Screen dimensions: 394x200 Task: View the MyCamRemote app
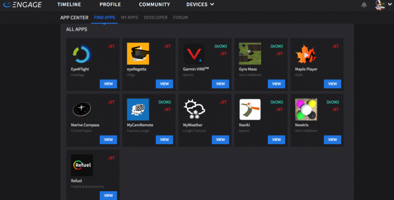(164, 140)
